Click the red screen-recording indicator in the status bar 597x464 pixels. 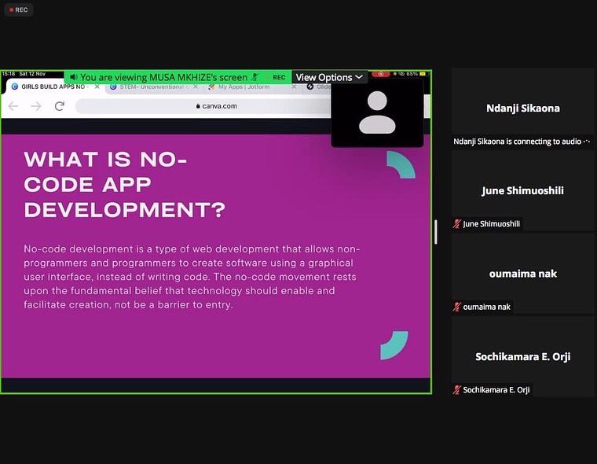[x=380, y=74]
